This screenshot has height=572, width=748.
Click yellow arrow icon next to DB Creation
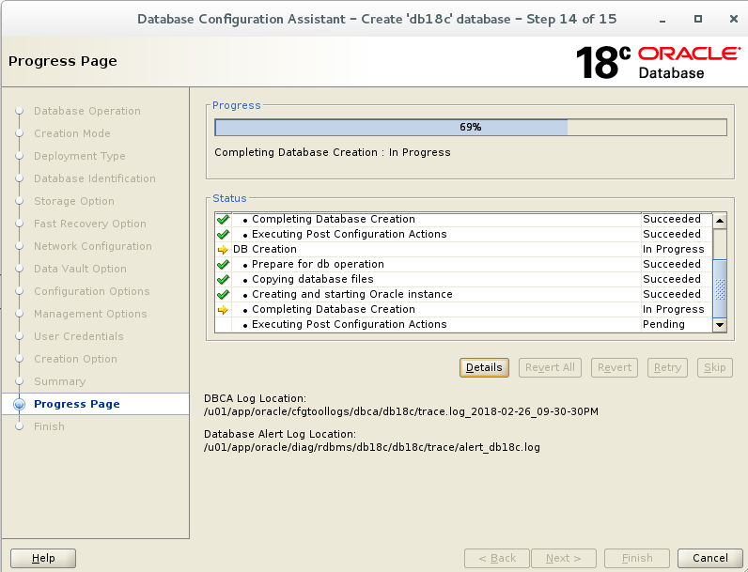click(x=223, y=249)
